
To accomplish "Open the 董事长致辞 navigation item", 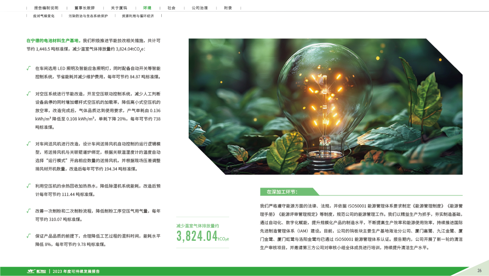I will 84,8.
